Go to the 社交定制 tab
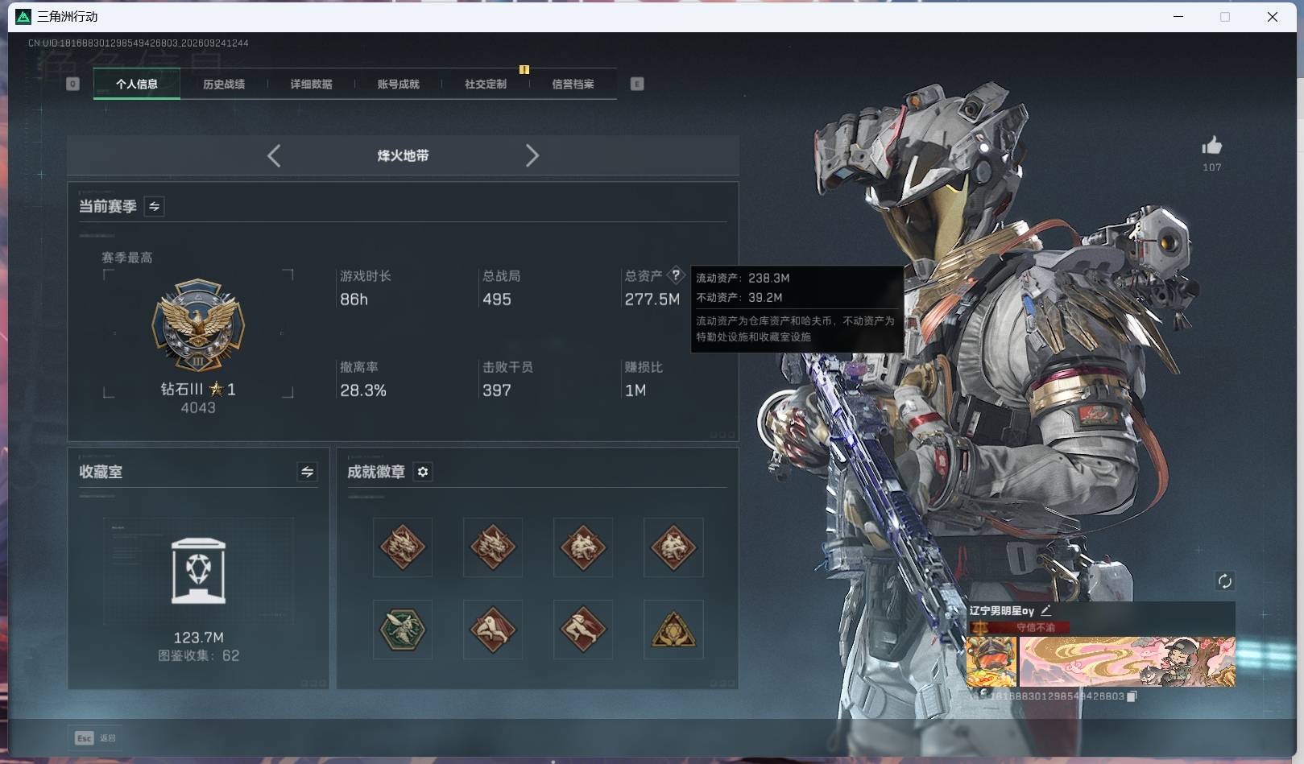The height and width of the screenshot is (764, 1304). tap(486, 84)
